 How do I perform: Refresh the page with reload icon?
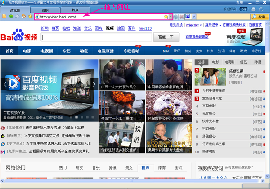tap(176, 17)
